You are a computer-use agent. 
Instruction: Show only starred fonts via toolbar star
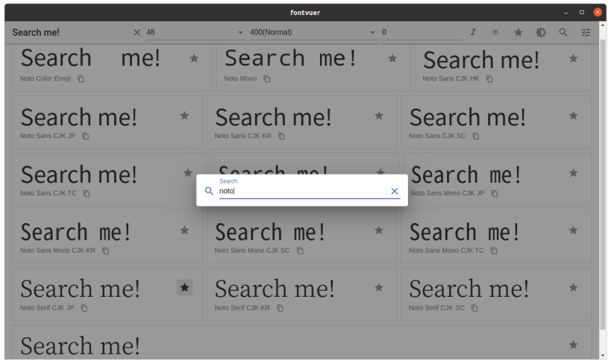pos(518,32)
